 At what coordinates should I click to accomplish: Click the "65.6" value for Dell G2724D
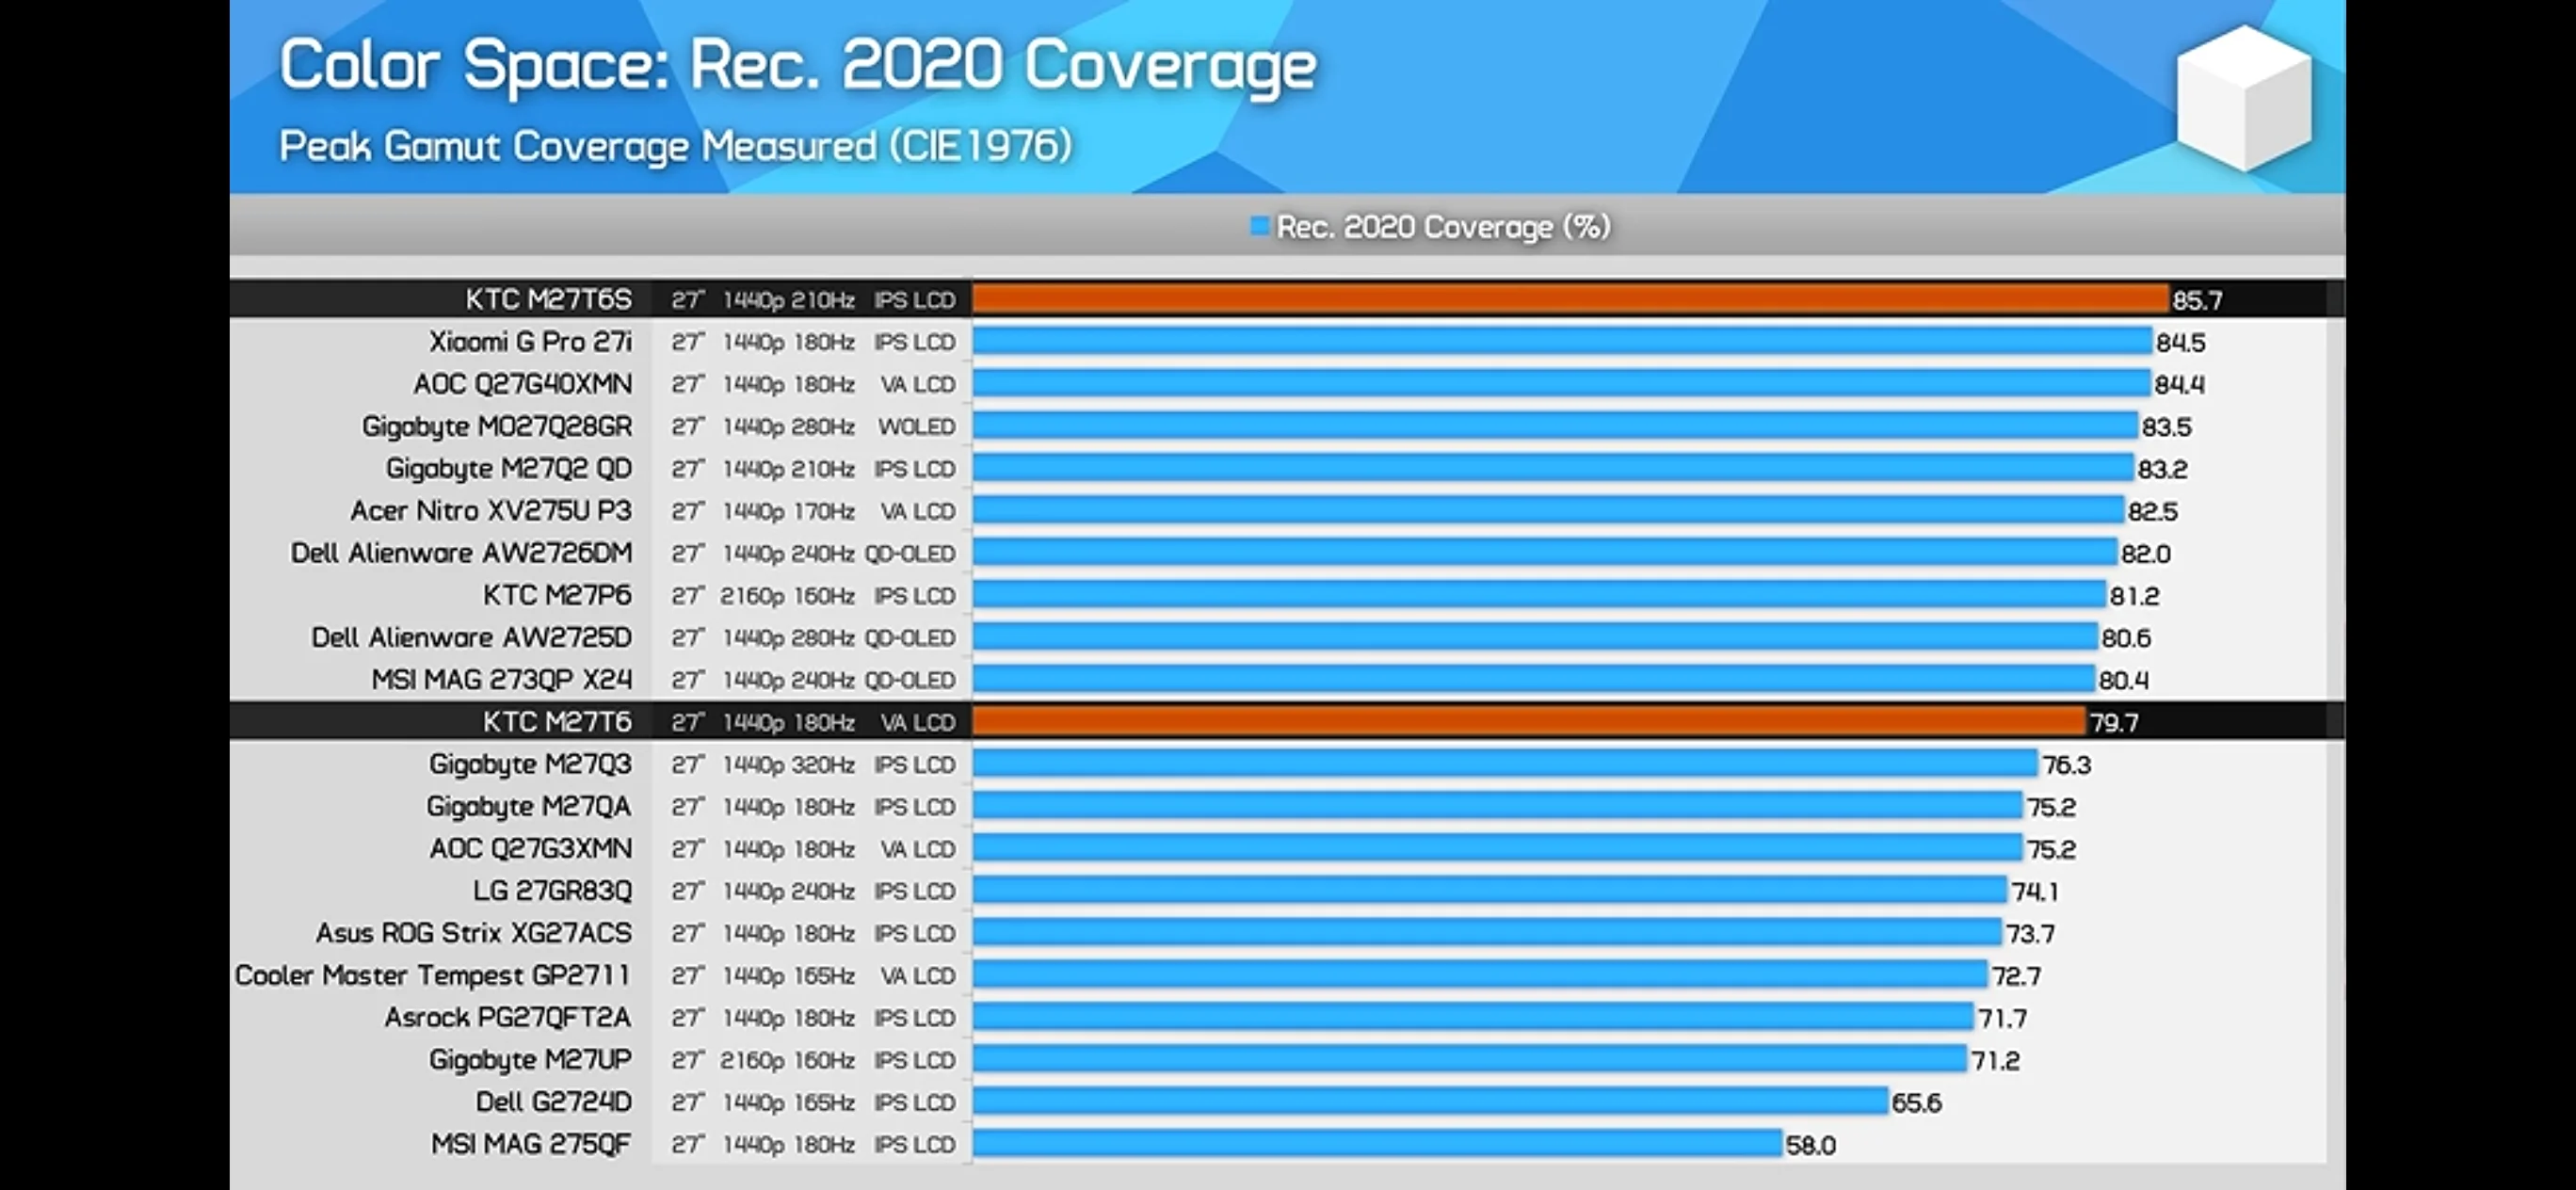1916,1103
